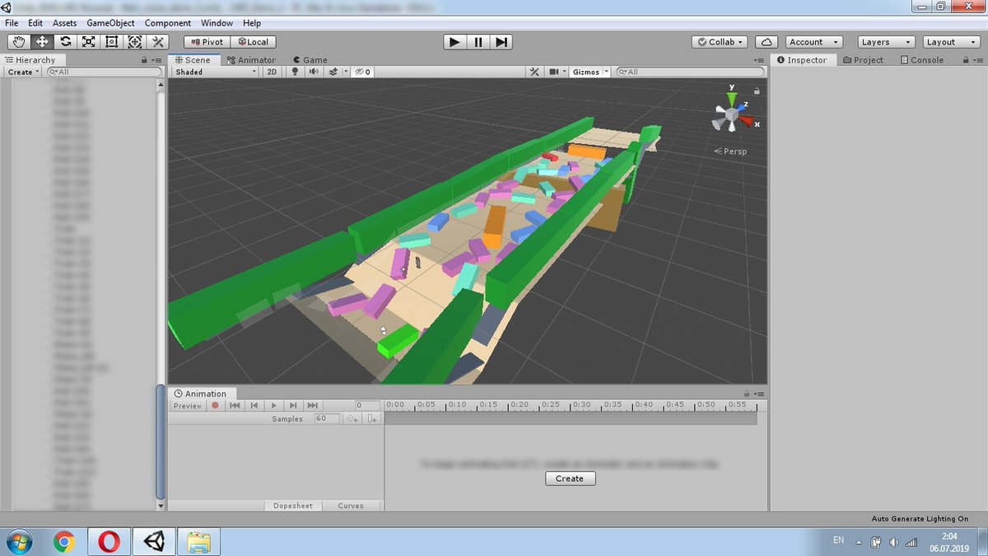The width and height of the screenshot is (988, 556).
Task: Switch to Curves view in Animation panel
Action: coord(351,506)
